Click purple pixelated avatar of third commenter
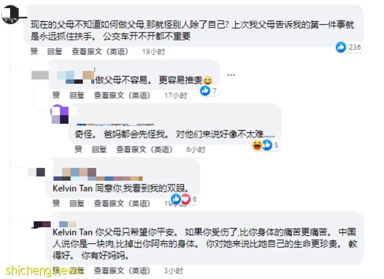Image resolution: width=384 pixels, height=279 pixels. [x=60, y=114]
